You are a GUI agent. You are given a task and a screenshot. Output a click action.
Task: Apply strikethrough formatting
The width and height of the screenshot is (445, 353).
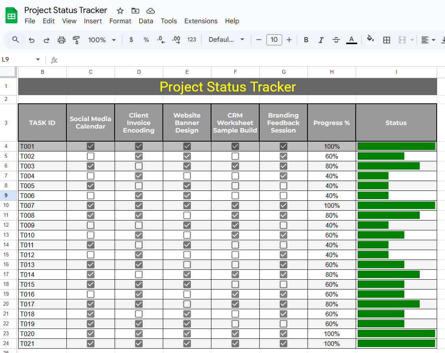[x=336, y=40]
